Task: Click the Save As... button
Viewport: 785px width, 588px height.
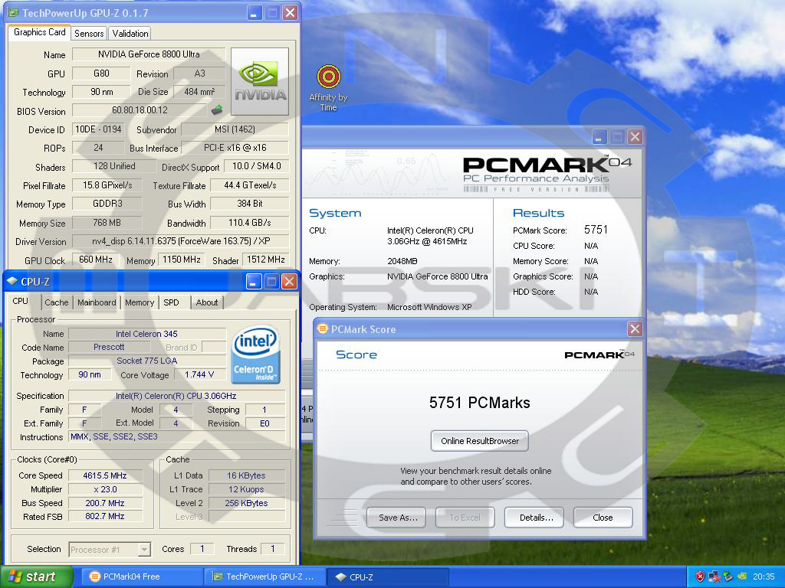Action: click(396, 518)
